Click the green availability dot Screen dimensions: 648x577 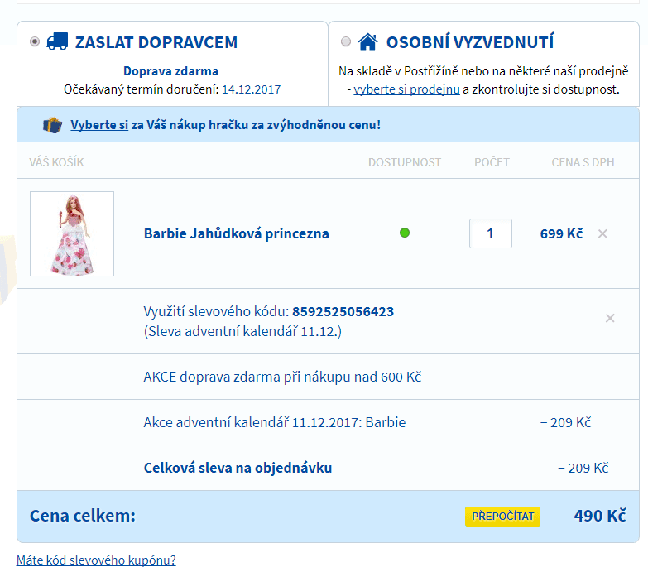pos(405,233)
